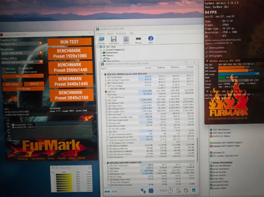
Task: Click the Current column header in Sensors
Action: (x=148, y=68)
